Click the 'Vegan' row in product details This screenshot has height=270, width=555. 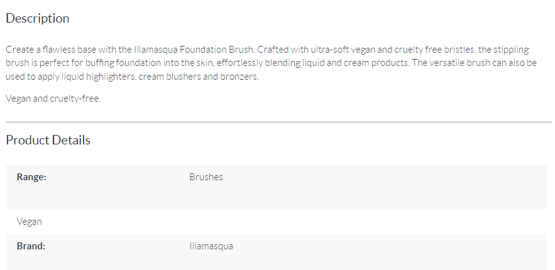click(30, 222)
